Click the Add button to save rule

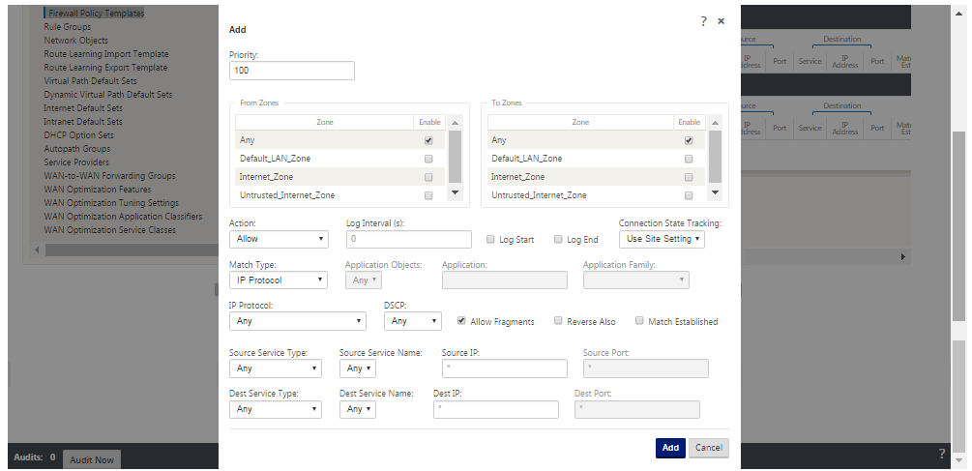(671, 448)
